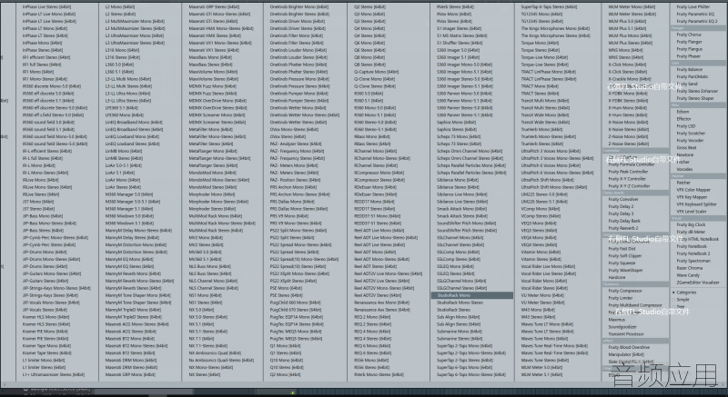This screenshot has width=728, height=397.
Task: Pick REQ 6 Stereo [64bit]
Action: [373, 353]
